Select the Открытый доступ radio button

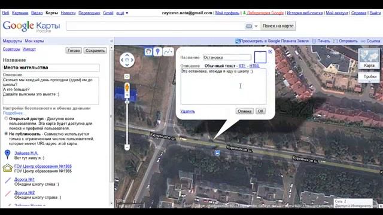[x=6, y=118]
